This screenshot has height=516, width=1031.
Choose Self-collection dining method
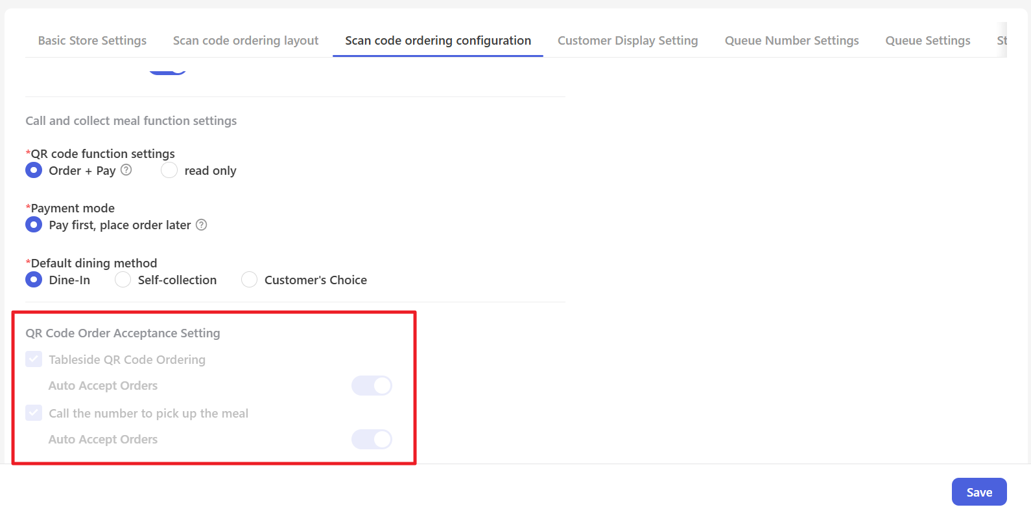coord(123,280)
